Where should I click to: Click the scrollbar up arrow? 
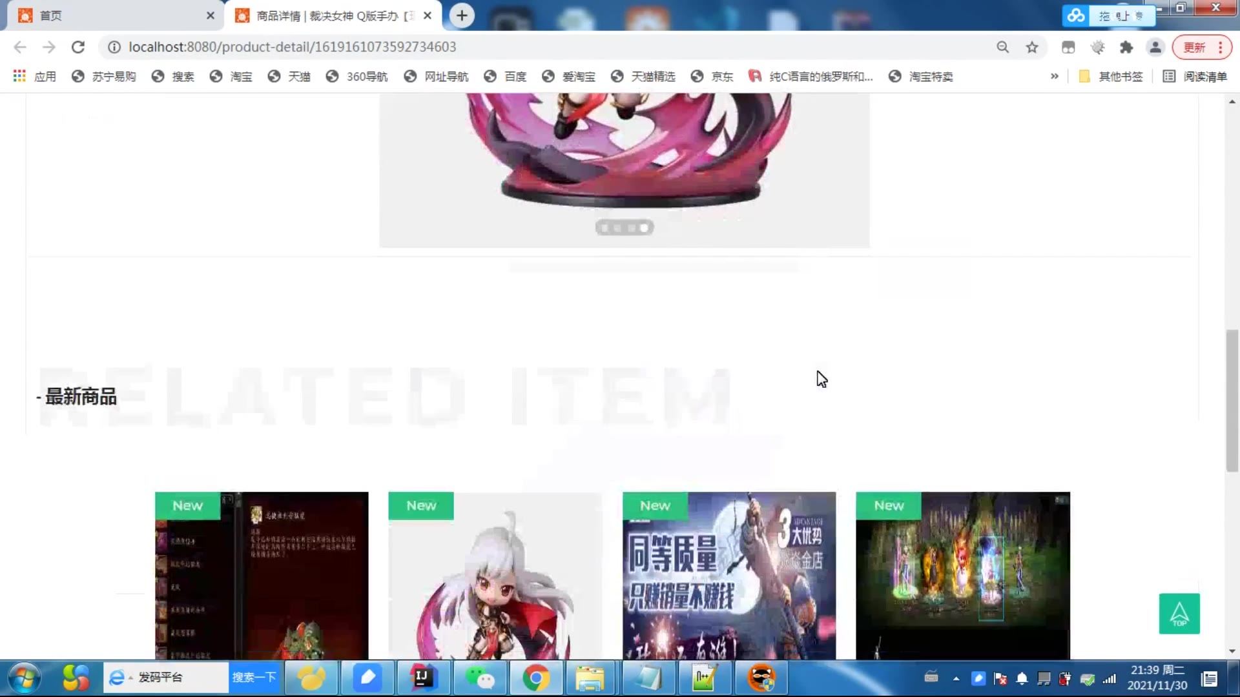tap(1232, 101)
